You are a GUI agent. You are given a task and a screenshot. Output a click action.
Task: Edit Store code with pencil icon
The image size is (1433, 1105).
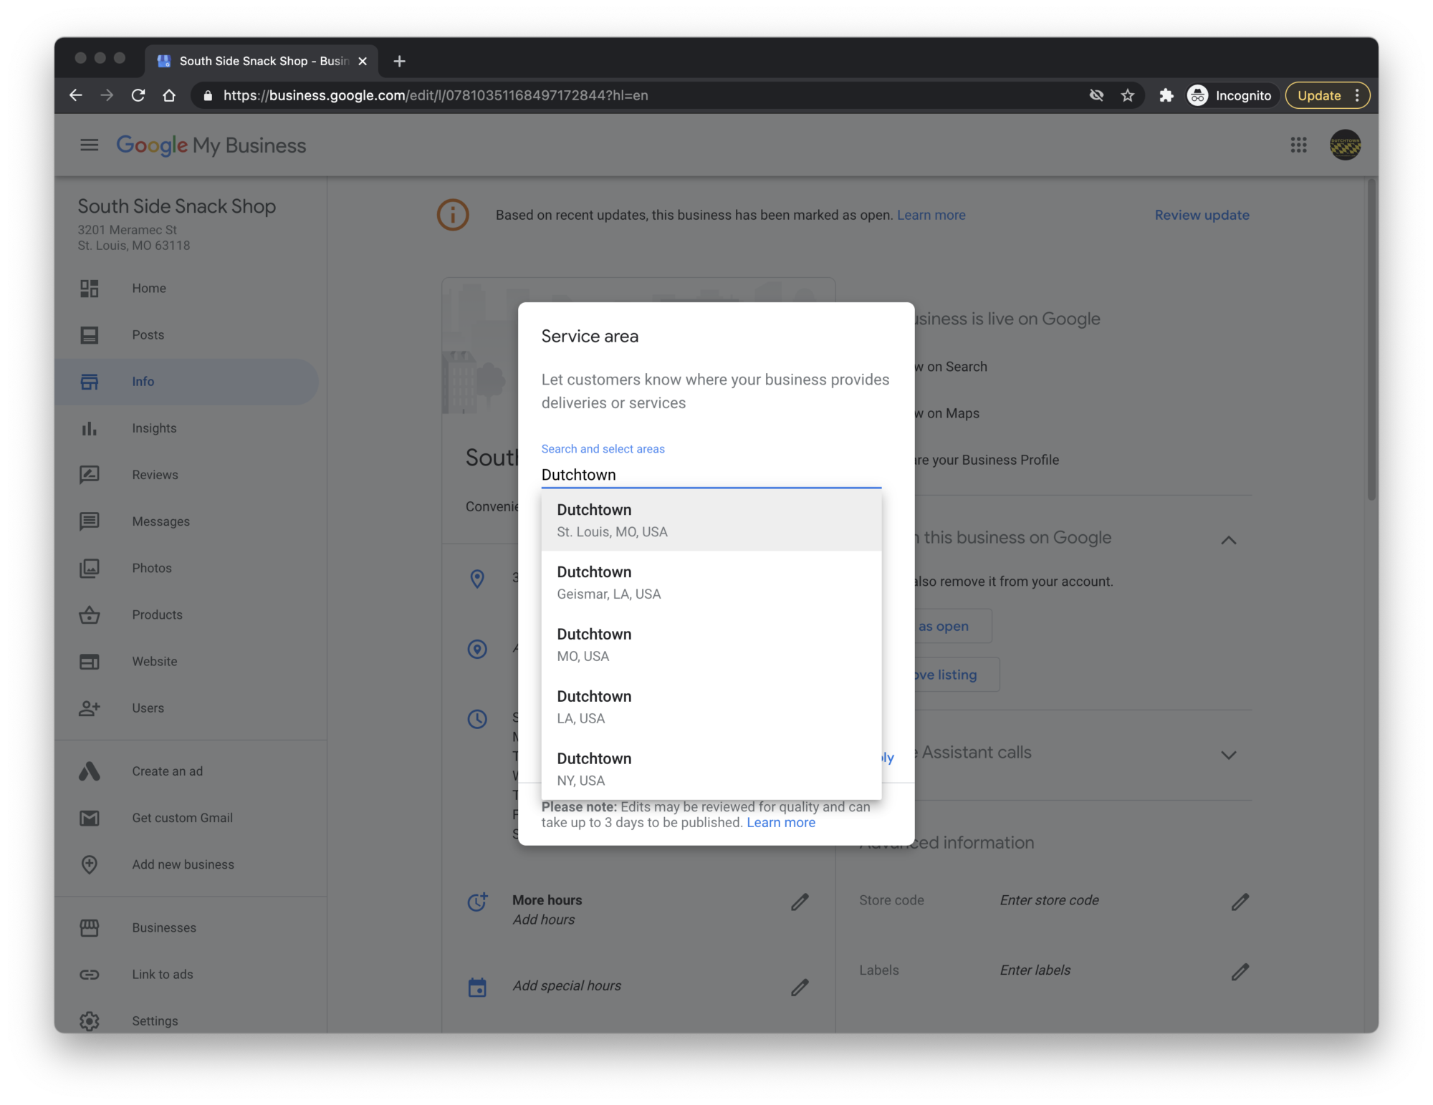[1240, 902]
